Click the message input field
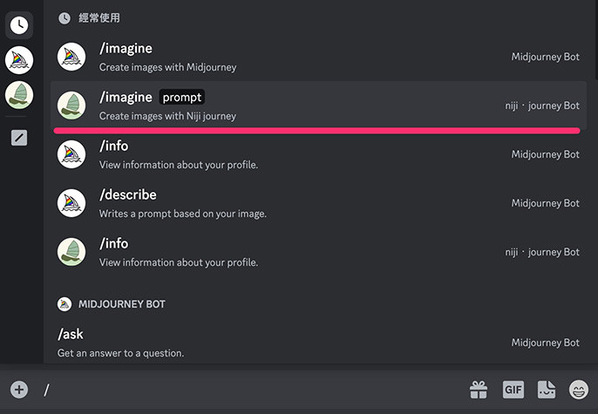The height and width of the screenshot is (414, 598). pyautogui.click(x=253, y=390)
